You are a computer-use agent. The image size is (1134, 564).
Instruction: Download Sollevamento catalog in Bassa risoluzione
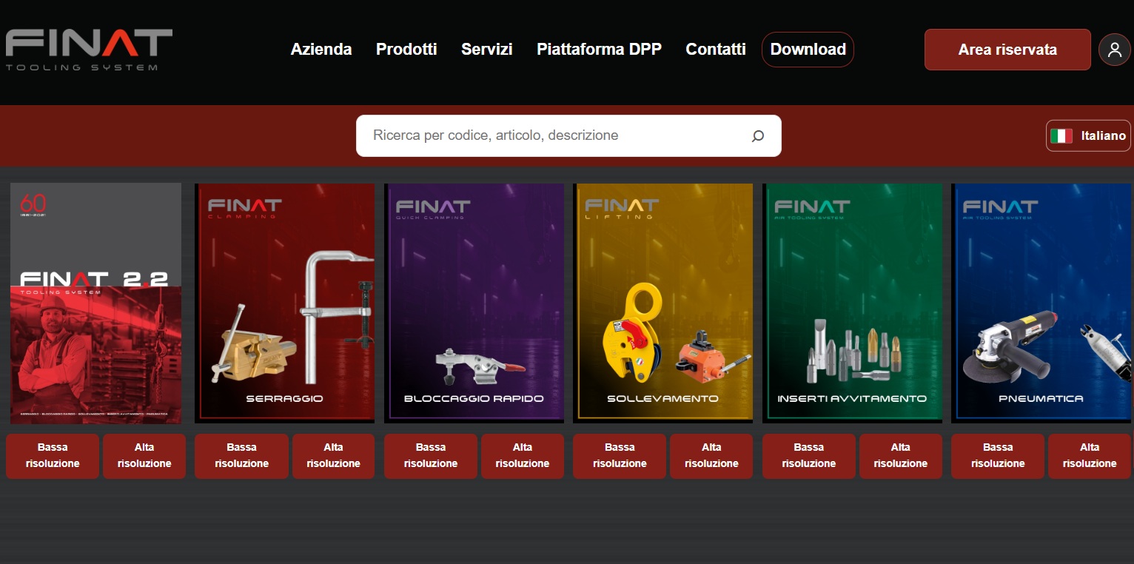(x=620, y=456)
